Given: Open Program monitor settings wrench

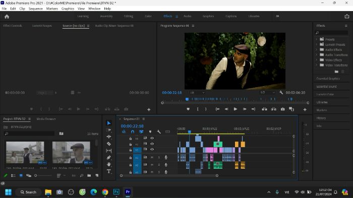Looking at the screenshot, I should tap(281, 93).
